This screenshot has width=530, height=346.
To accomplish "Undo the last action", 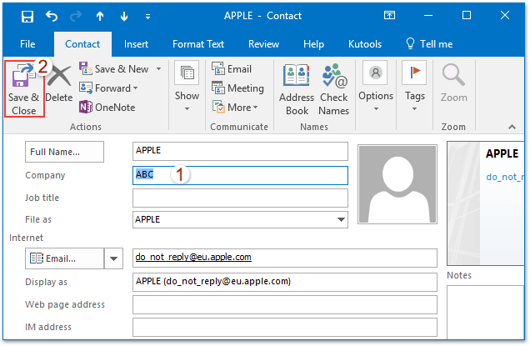I will 52,16.
